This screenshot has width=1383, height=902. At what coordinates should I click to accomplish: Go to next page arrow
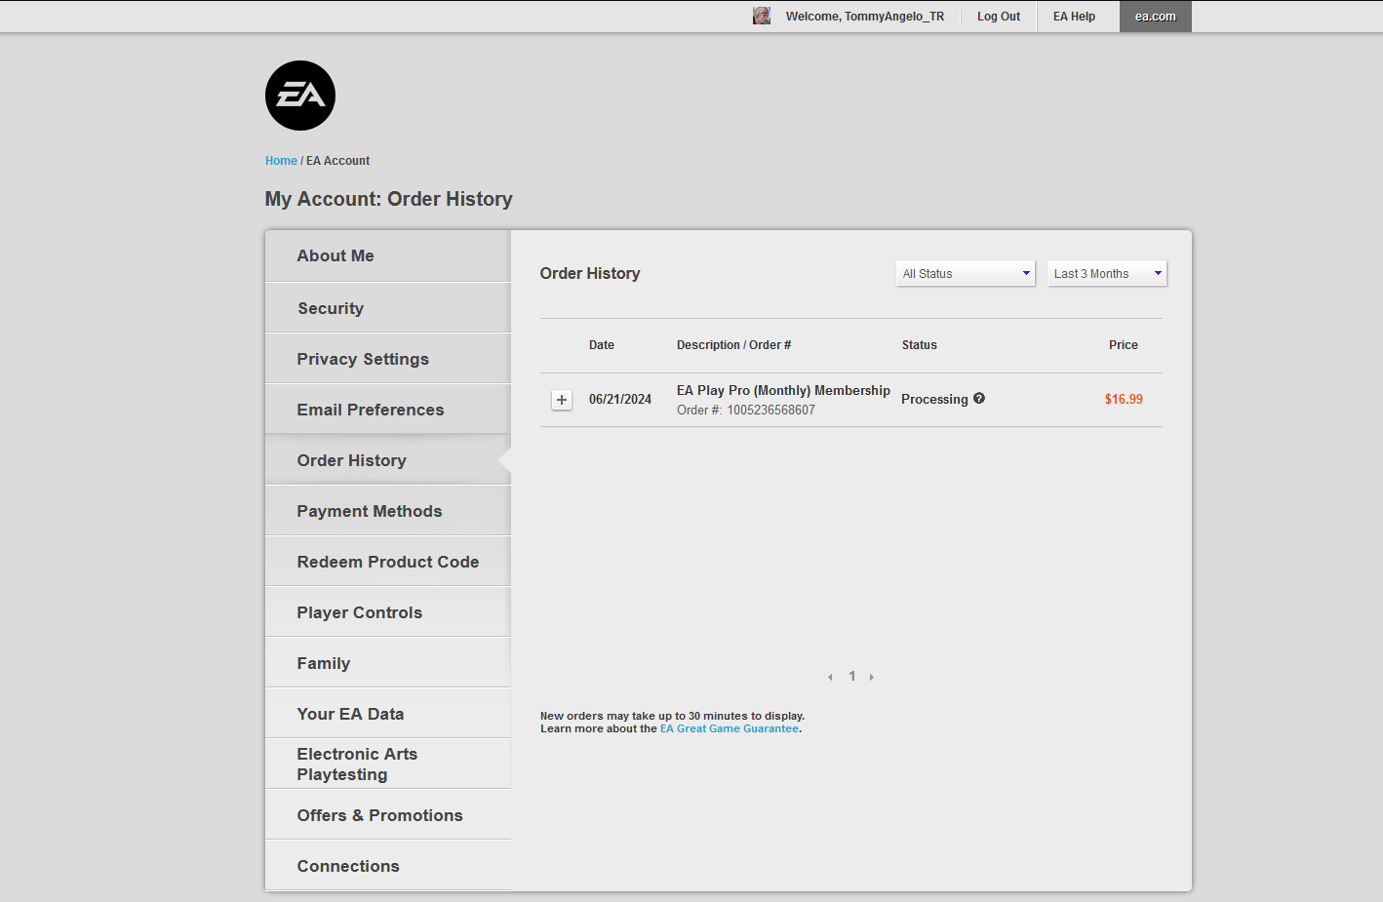872,677
